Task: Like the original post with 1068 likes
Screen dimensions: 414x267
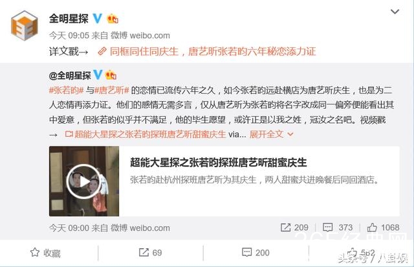Action: 383,227
